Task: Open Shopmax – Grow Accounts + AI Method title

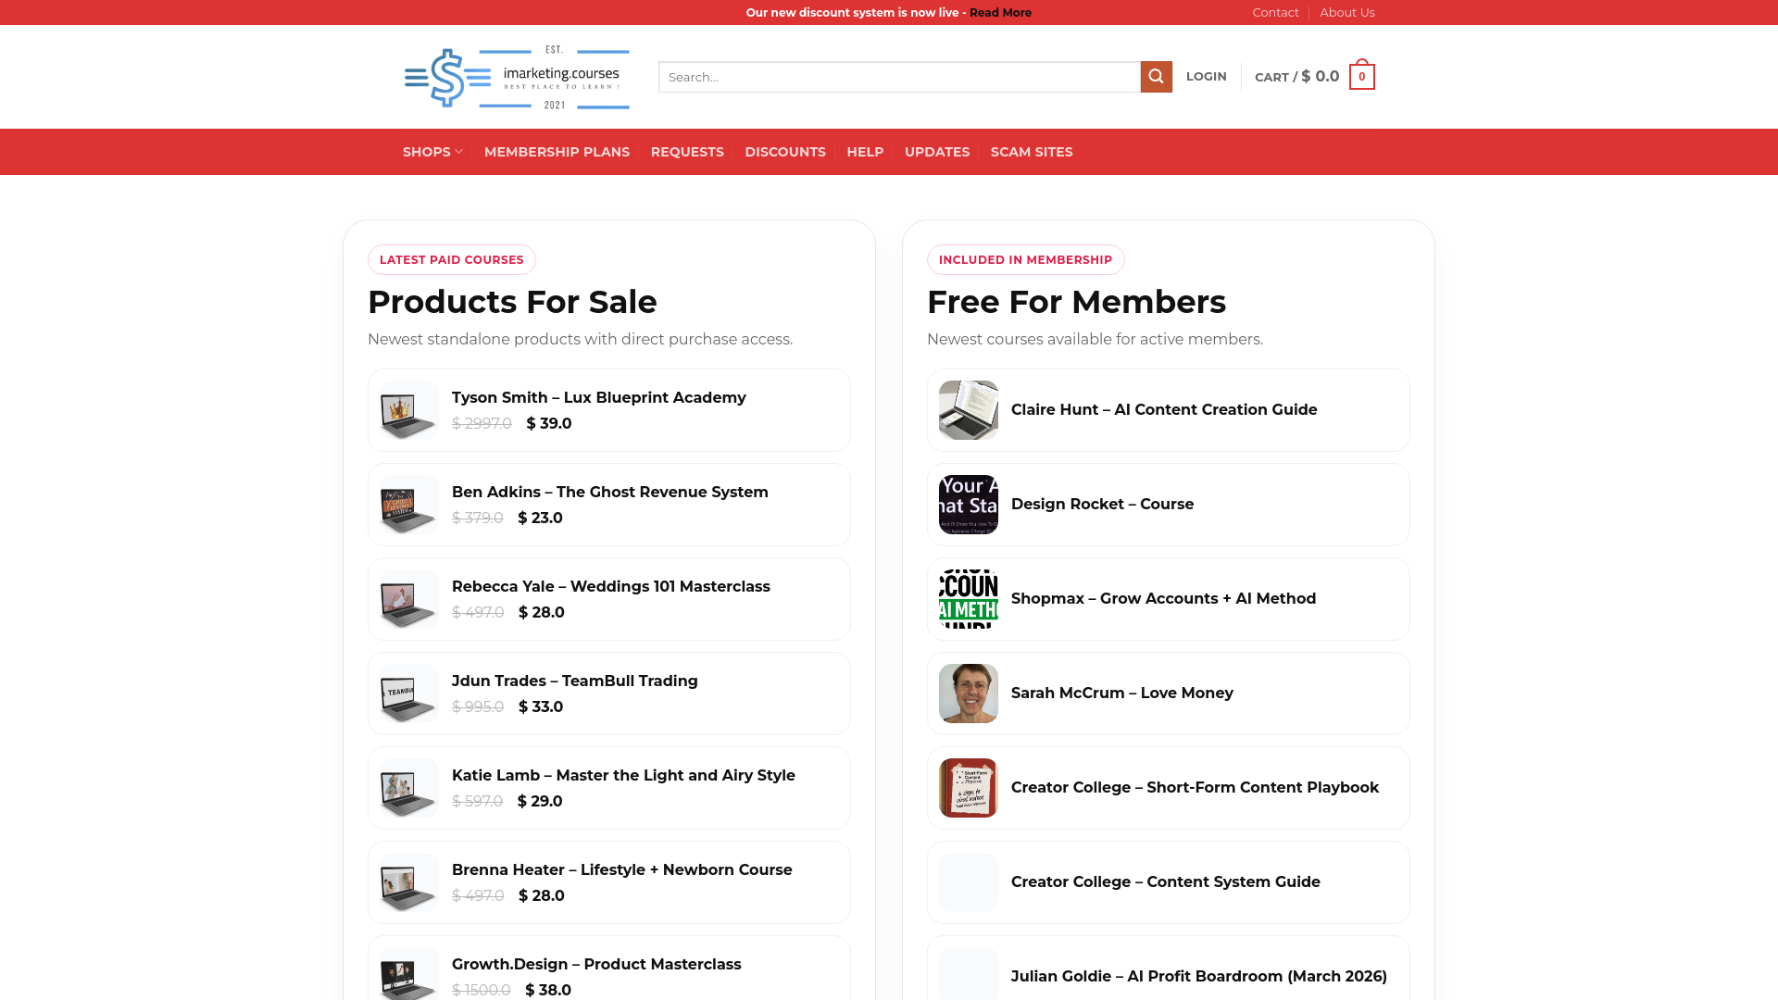Action: click(x=1163, y=598)
